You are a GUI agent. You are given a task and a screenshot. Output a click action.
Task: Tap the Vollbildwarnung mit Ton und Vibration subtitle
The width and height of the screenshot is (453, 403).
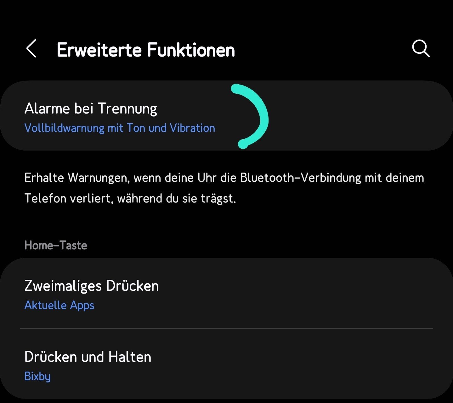coord(120,128)
